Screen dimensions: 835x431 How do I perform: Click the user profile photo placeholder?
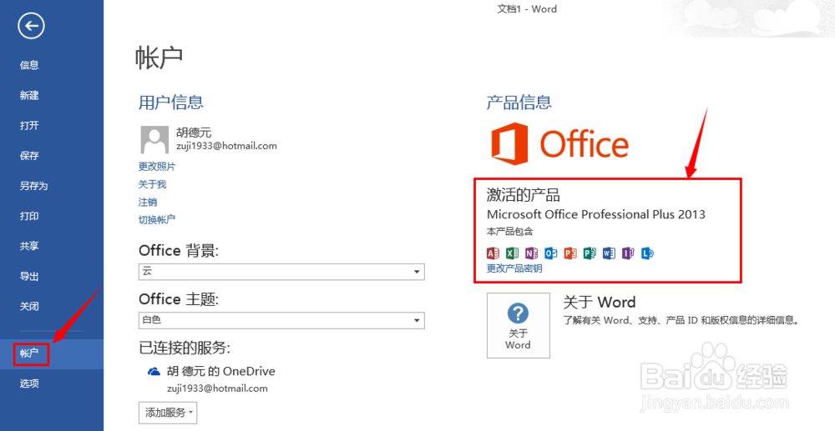[155, 140]
